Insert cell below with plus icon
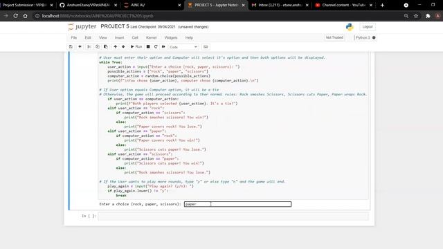 click(x=80, y=47)
